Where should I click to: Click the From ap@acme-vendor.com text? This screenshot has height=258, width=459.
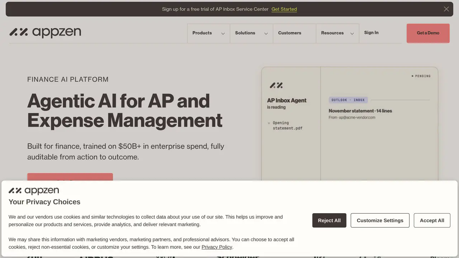click(352, 118)
